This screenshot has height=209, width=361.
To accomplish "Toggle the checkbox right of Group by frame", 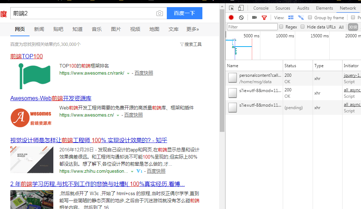I will coord(353,17).
